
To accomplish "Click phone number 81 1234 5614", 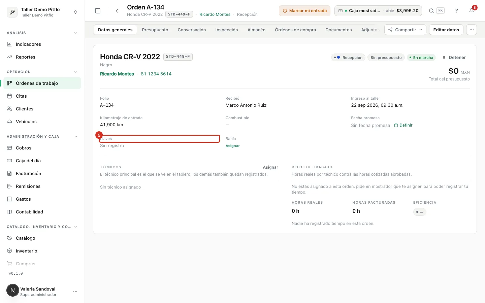I will click(x=156, y=74).
